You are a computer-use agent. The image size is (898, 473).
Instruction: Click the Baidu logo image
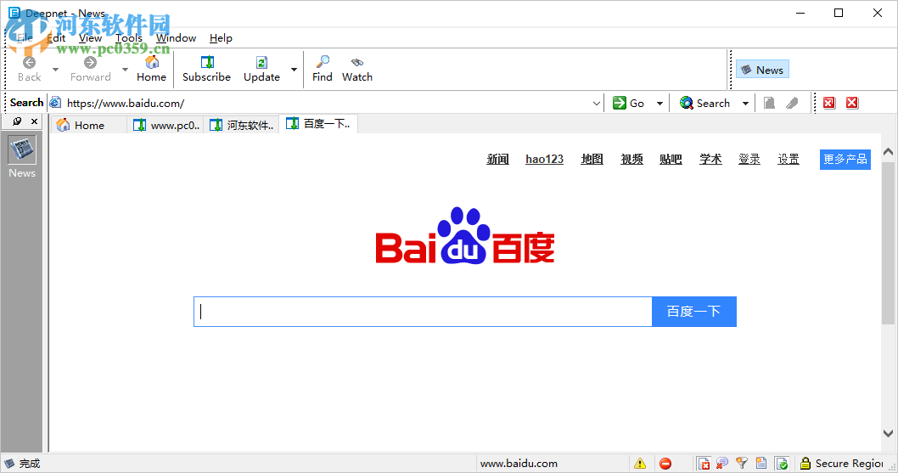[x=465, y=235]
